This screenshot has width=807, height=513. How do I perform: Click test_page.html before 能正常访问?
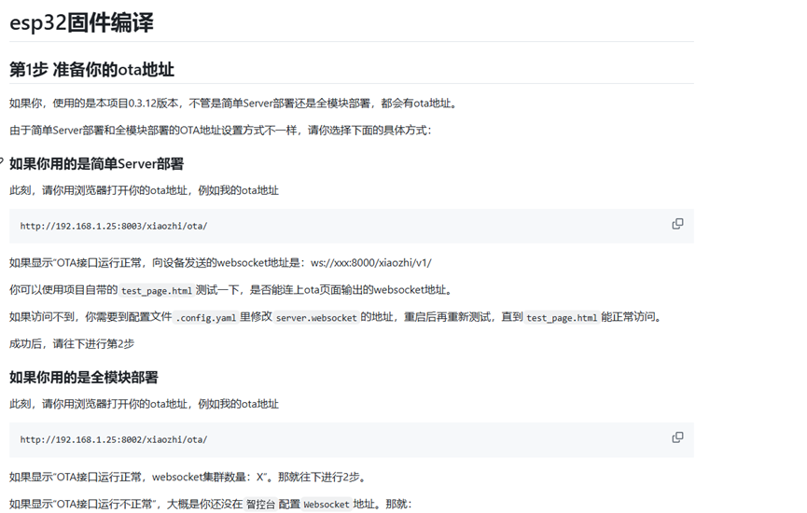pos(562,317)
